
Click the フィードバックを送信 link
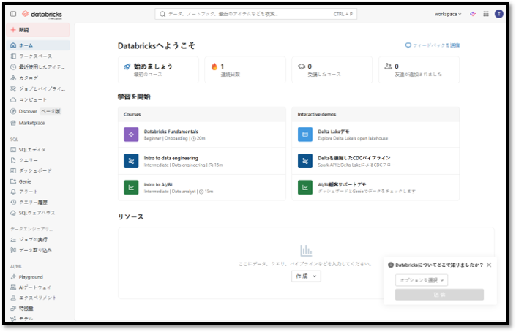433,45
